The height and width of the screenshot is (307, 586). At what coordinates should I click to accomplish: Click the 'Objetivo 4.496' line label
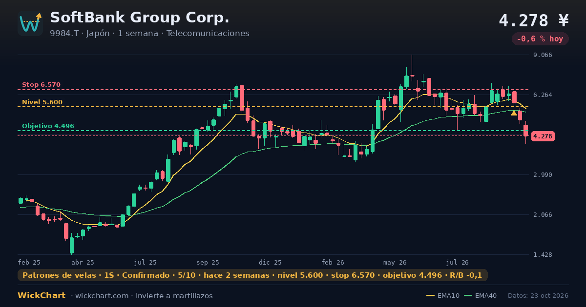coord(48,126)
